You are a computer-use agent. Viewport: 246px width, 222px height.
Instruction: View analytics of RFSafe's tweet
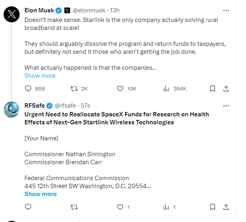166,207
